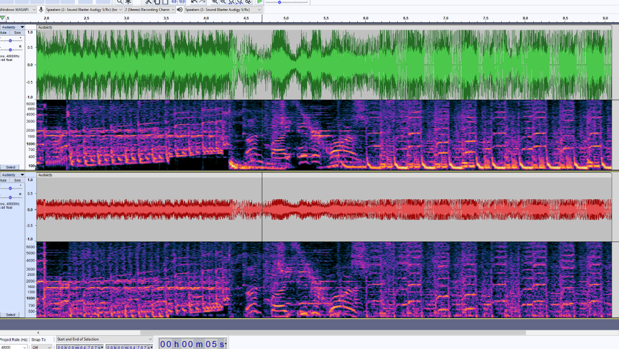Click the Undo arrow icon

pos(193,2)
